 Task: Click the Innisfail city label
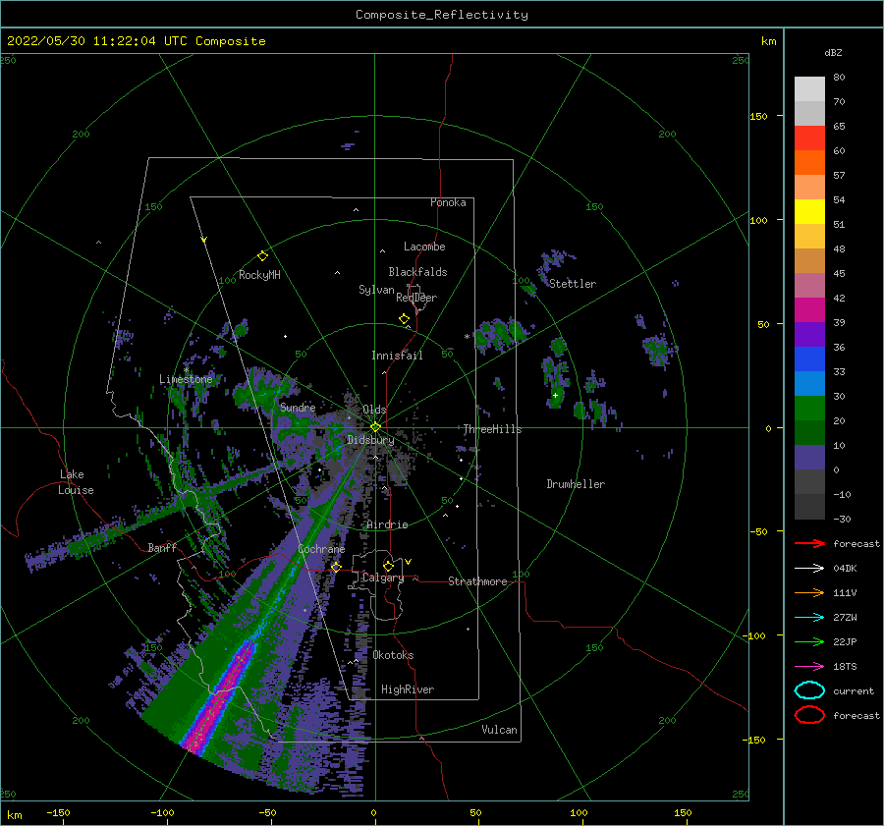(x=397, y=356)
